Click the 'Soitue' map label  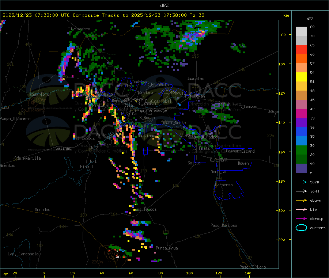pos(194,163)
